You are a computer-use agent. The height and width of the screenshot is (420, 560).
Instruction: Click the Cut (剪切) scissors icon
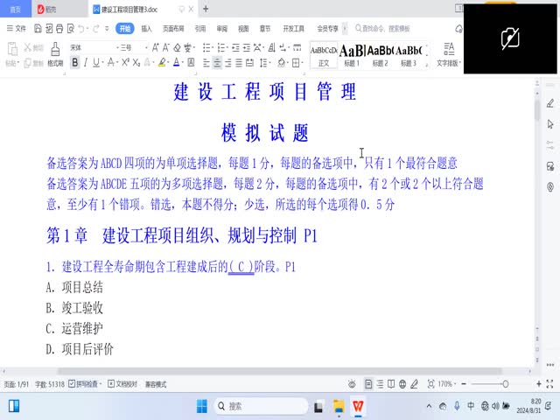[28, 47]
